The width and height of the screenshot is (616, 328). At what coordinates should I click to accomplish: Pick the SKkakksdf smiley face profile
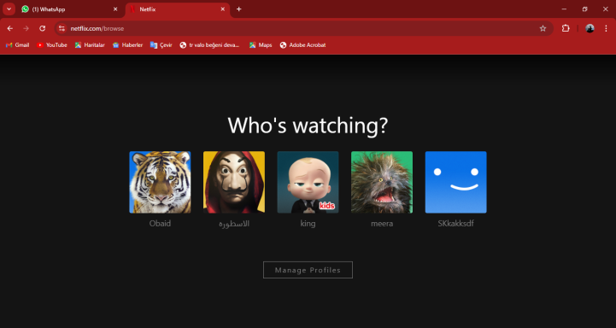(x=455, y=182)
